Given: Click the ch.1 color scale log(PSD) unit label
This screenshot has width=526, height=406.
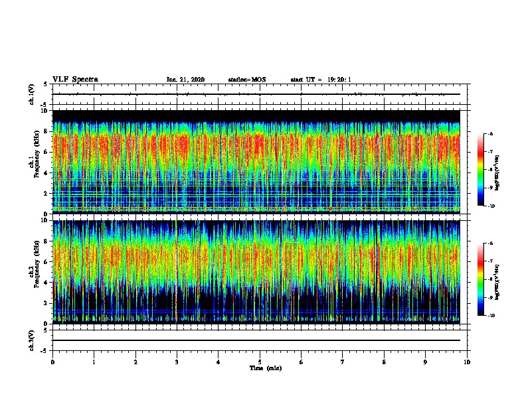Looking at the screenshot, I should (497, 173).
